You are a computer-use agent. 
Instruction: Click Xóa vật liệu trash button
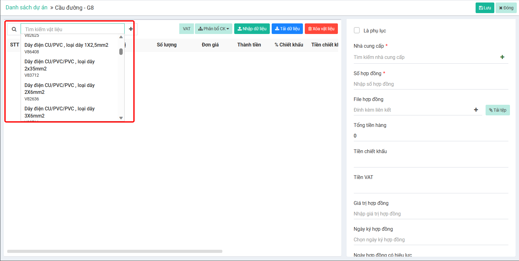point(321,29)
